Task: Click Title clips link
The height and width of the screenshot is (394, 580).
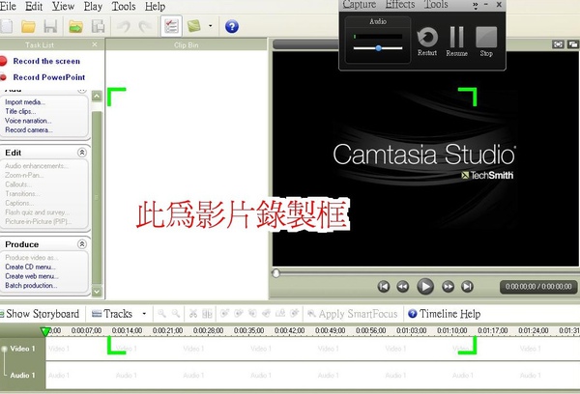Action: pyautogui.click(x=20, y=111)
